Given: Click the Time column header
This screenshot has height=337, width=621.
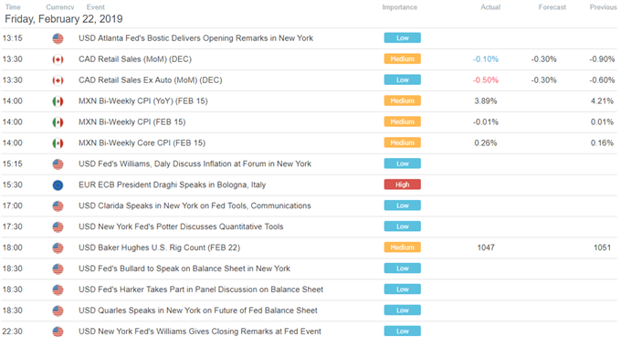Looking at the screenshot, I should [13, 7].
